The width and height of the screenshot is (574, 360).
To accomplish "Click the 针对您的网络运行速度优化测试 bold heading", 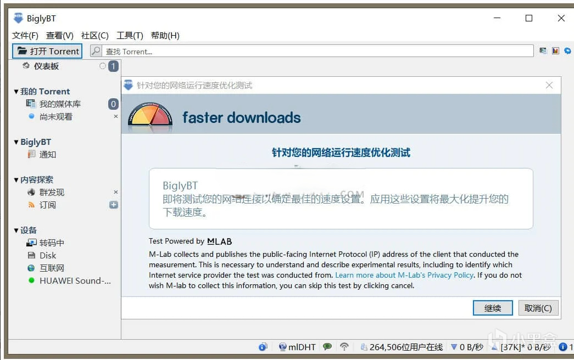I will [341, 153].
